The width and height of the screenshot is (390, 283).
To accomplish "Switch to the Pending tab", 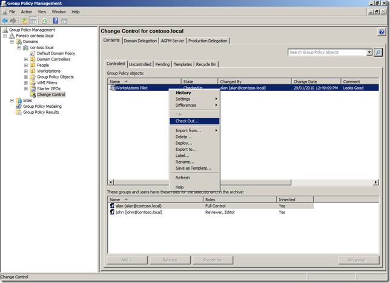I will pyautogui.click(x=162, y=64).
